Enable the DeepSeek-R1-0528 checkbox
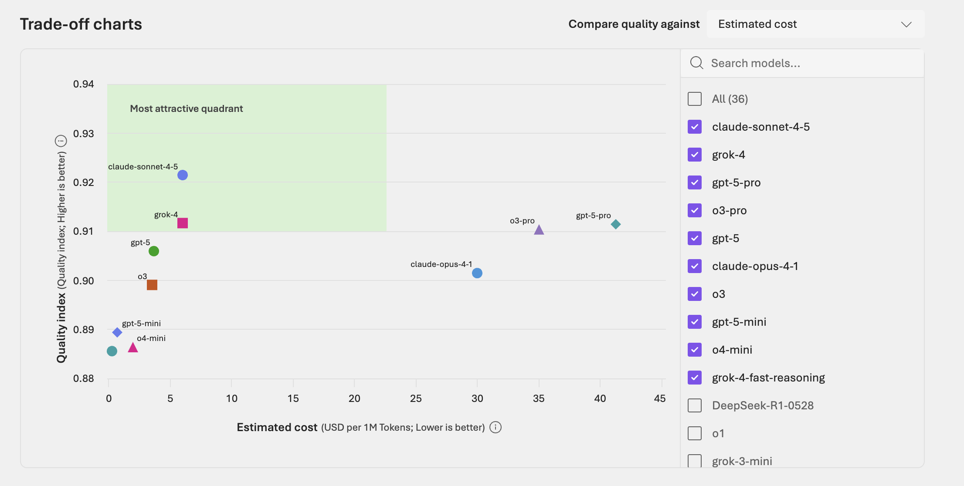This screenshot has height=486, width=964. tap(695, 405)
